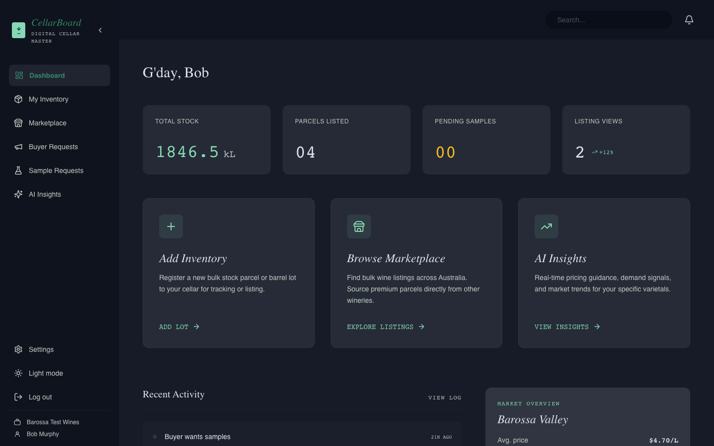Switch to the Dashboard section
714x446 pixels.
point(47,75)
